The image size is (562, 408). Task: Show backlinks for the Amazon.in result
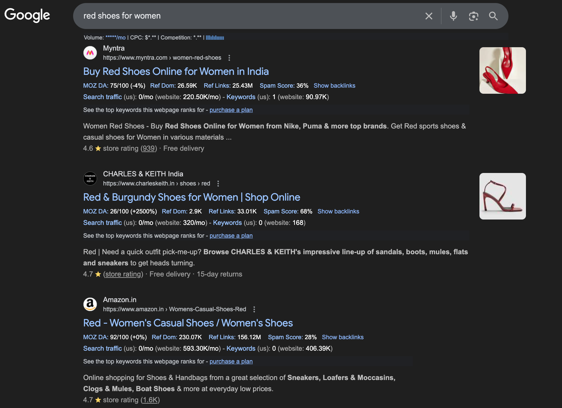point(343,337)
